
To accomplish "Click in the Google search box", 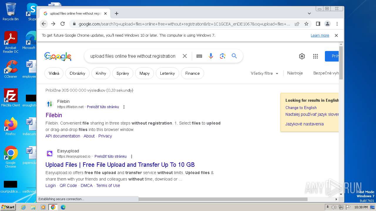I will (133, 56).
